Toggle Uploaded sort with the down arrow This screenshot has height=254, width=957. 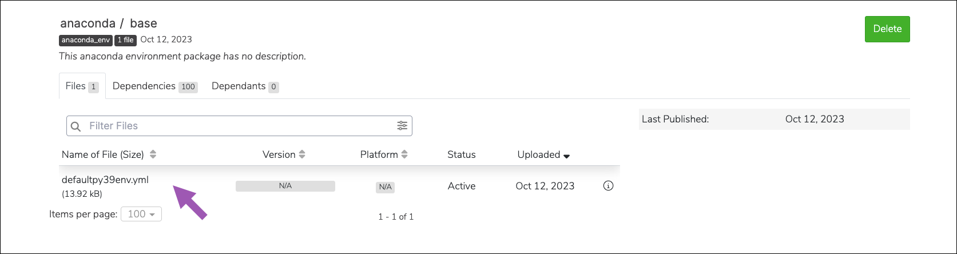(x=567, y=156)
